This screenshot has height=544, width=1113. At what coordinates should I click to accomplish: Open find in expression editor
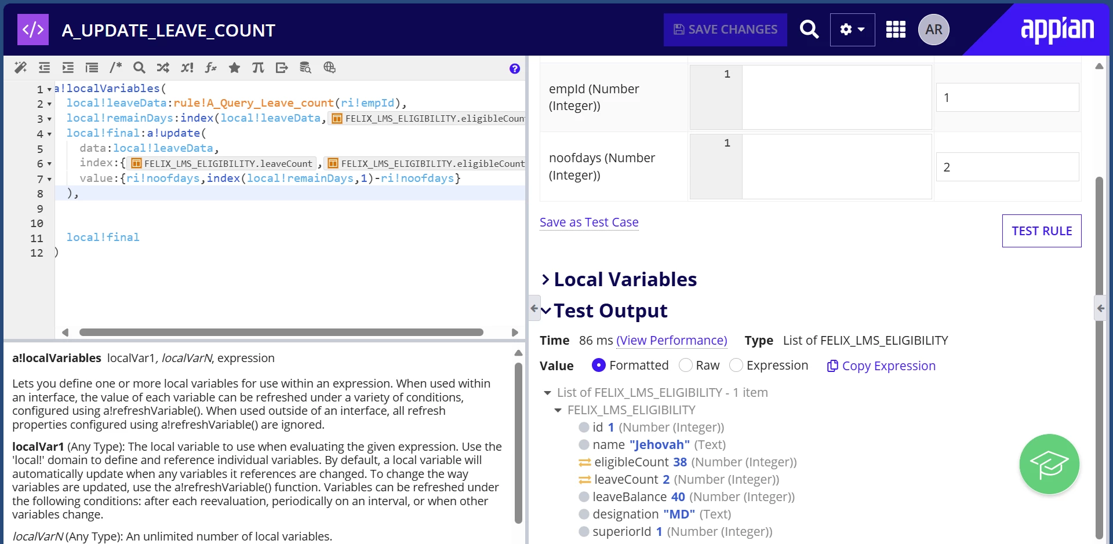pyautogui.click(x=139, y=68)
